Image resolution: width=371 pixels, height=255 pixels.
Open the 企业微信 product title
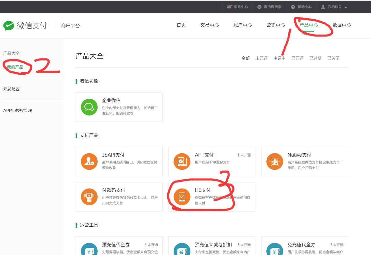(111, 100)
